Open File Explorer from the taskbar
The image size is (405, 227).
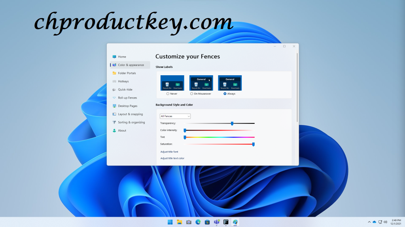pyautogui.click(x=179, y=222)
